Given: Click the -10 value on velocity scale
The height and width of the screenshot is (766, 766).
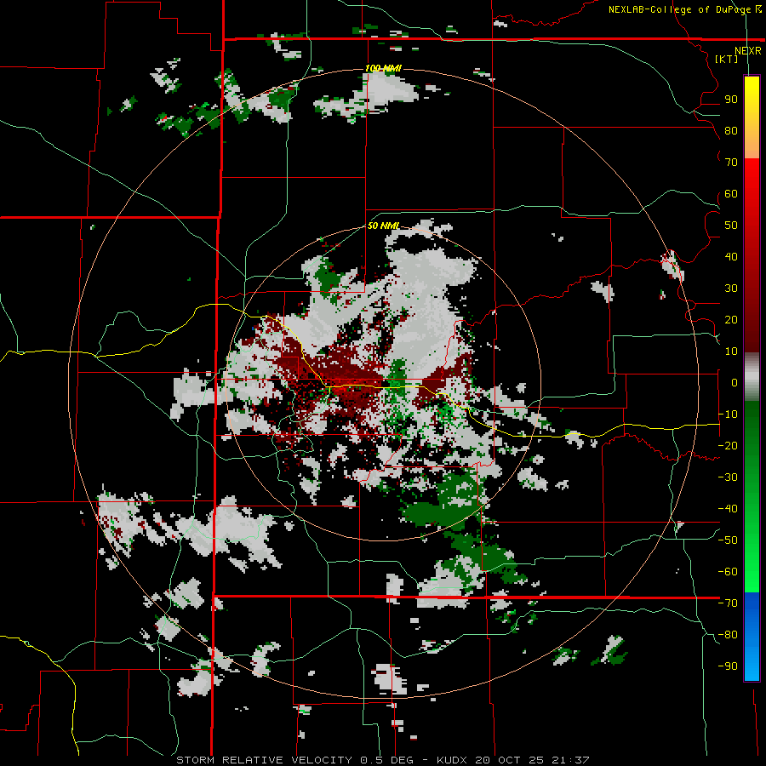Looking at the screenshot, I should pyautogui.click(x=728, y=414).
